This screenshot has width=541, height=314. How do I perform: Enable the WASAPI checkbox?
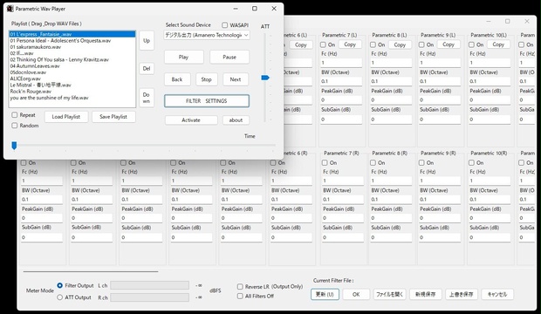point(225,25)
